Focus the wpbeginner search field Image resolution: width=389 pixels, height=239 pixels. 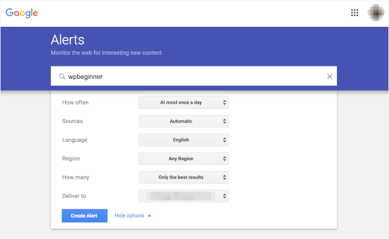pyautogui.click(x=193, y=76)
